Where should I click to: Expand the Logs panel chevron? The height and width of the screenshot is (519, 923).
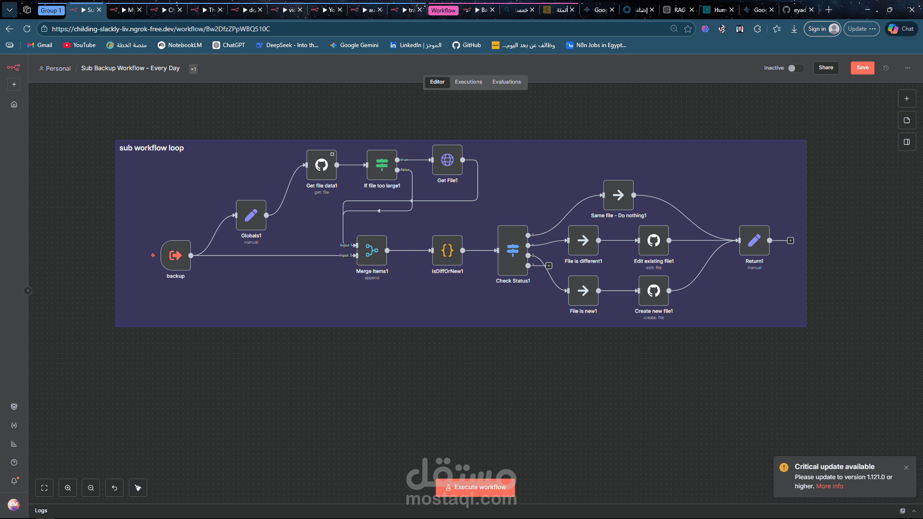tap(914, 511)
